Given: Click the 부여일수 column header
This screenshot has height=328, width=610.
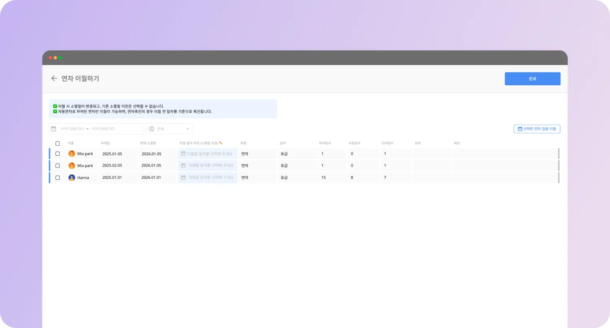Looking at the screenshot, I should (325, 143).
